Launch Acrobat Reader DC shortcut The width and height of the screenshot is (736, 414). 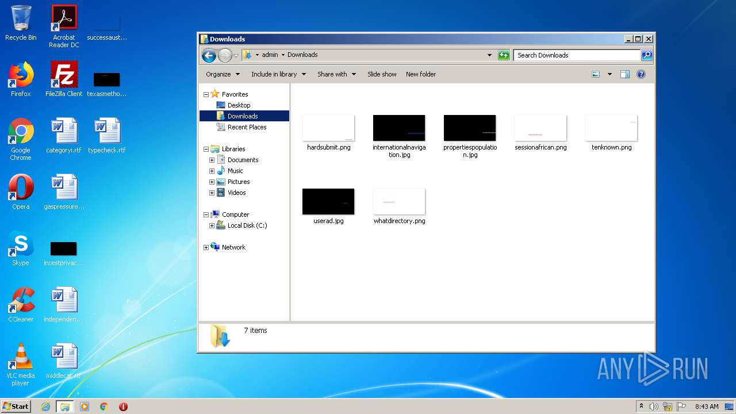click(64, 26)
